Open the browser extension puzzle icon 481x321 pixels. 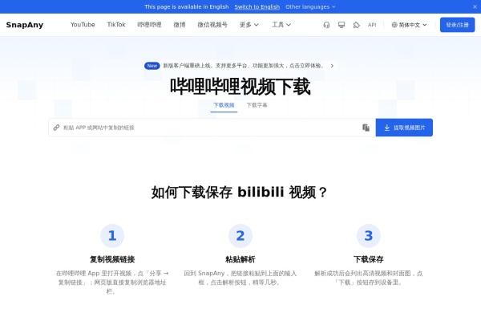pyautogui.click(x=356, y=25)
